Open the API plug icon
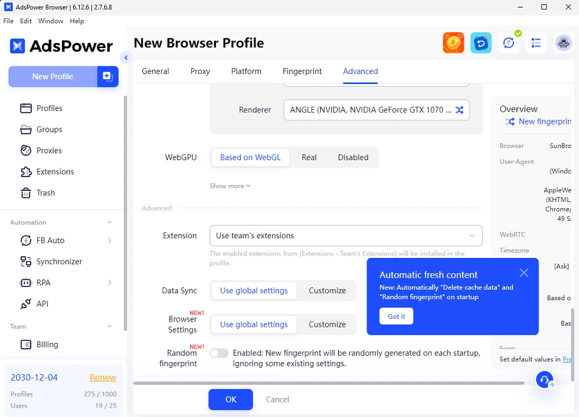579x417 pixels. tap(26, 304)
